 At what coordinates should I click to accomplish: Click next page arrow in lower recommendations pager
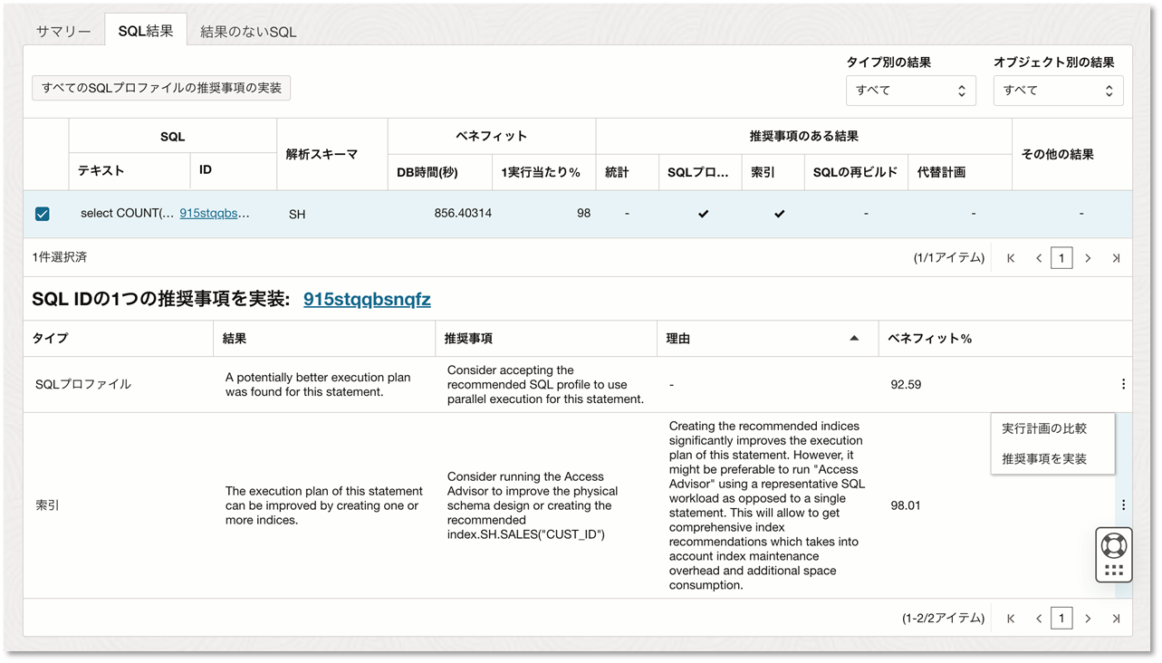(x=1088, y=619)
